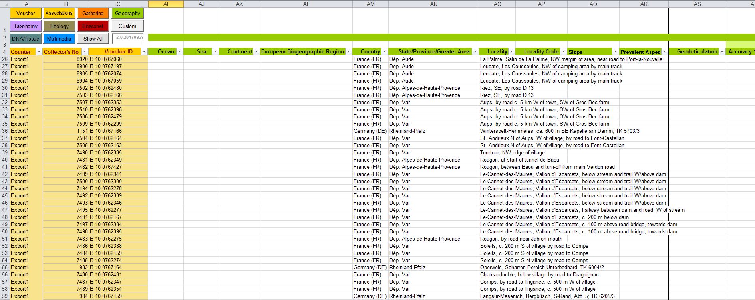Open State/Province/Greater Area filter dropdown
Image resolution: width=755 pixels, height=300 pixels.
pyautogui.click(x=475, y=52)
